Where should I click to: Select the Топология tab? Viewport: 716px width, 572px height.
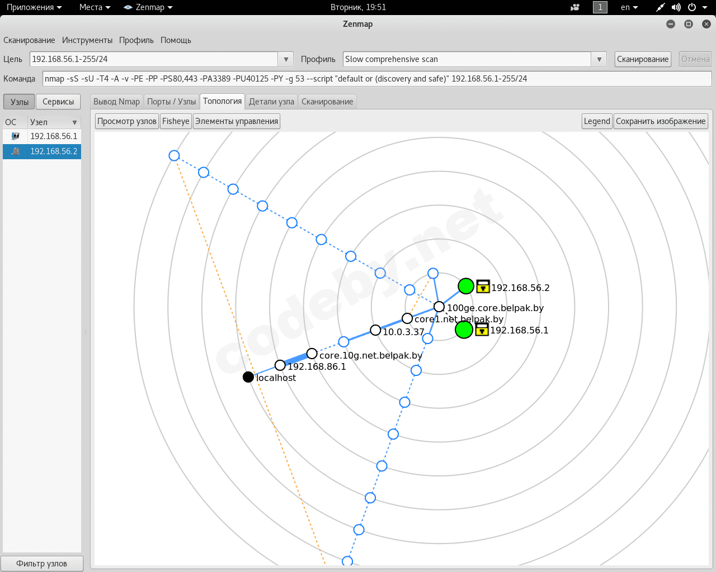point(222,101)
